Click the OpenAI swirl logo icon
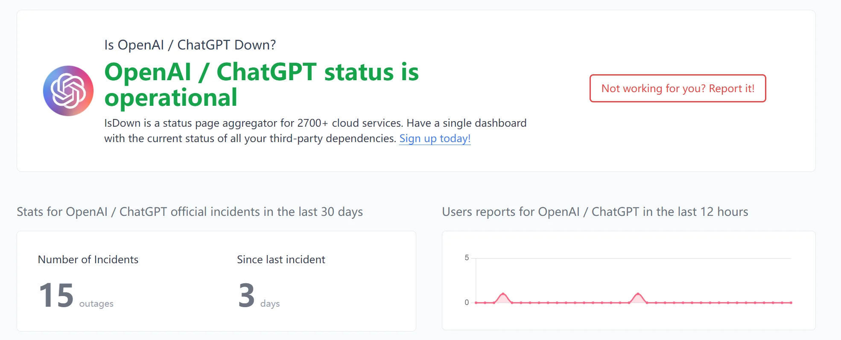The width and height of the screenshot is (841, 340). [x=68, y=91]
